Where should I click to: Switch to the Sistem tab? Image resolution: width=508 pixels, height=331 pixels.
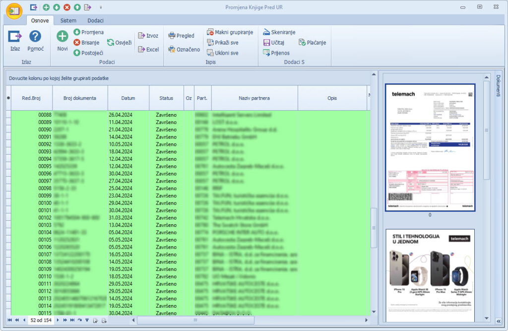68,20
